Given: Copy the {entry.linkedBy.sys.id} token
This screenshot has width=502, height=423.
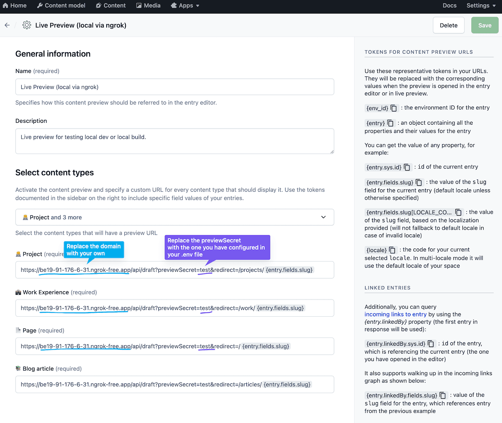Looking at the screenshot, I should point(431,344).
